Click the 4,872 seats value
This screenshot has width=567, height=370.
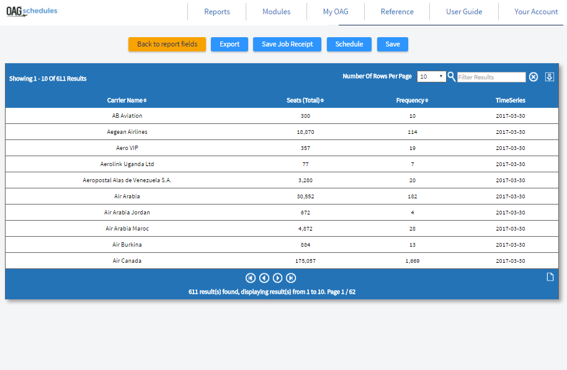coord(305,228)
